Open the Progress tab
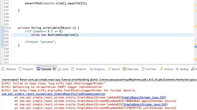197x110 pixels. click(x=97, y=69)
